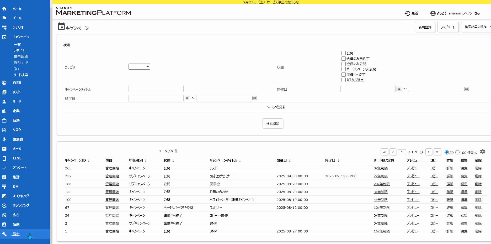Check the カスタム設定 checkbox
Viewport: 491px width, 244px height.
point(344,80)
